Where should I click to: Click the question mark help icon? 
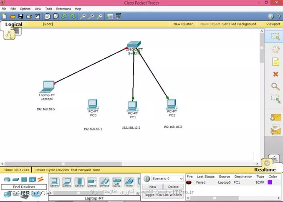[279, 16]
